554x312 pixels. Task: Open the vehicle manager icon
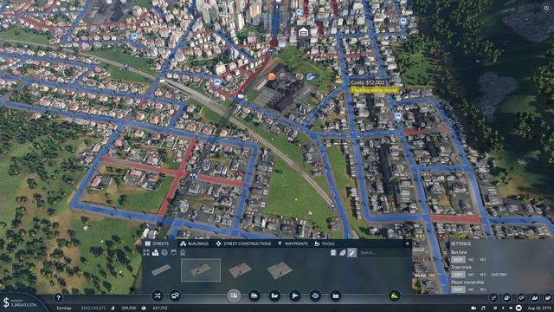tap(175, 296)
